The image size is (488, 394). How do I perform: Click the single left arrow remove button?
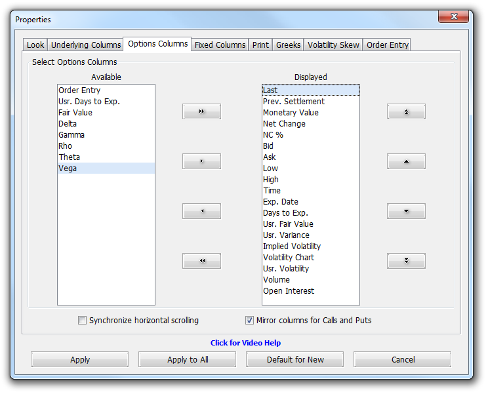pos(201,211)
